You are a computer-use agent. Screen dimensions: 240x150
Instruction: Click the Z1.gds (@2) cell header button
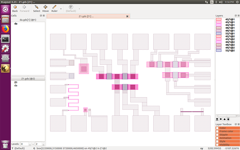(x=28, y=79)
